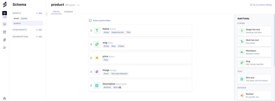This screenshot has width=275, height=101.
Task: Open the Schema layers icon in sidebar
Action: pos(5,24)
